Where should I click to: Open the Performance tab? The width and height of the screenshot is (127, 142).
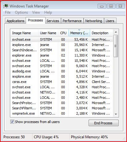coord(72,21)
